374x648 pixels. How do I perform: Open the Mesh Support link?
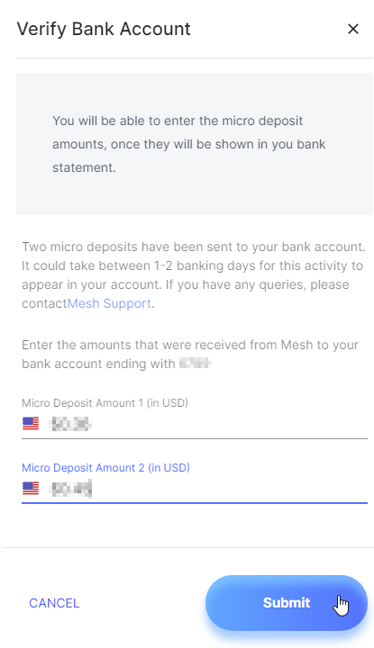(x=109, y=303)
